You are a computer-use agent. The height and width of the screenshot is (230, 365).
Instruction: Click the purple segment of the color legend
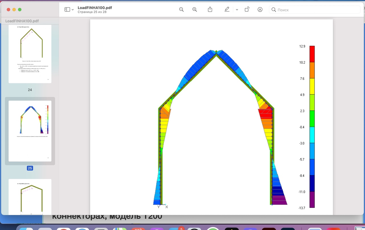tap(312, 199)
